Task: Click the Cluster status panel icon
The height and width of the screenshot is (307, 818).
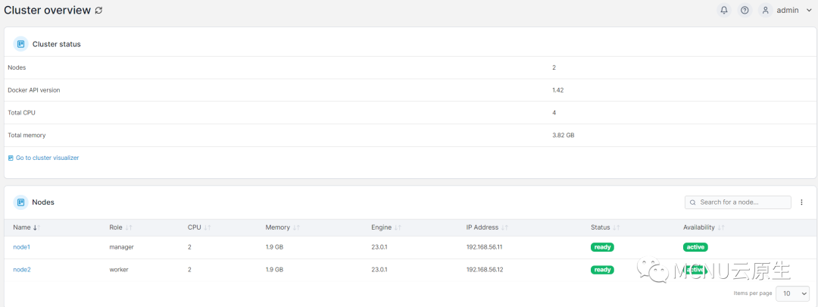Action: [x=21, y=44]
